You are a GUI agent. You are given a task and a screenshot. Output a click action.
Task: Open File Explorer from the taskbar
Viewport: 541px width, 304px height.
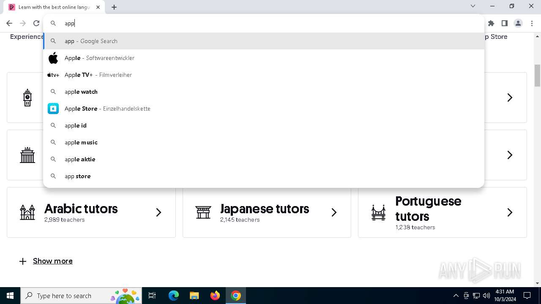(x=194, y=296)
